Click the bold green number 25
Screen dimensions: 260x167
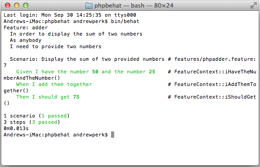click(x=152, y=72)
